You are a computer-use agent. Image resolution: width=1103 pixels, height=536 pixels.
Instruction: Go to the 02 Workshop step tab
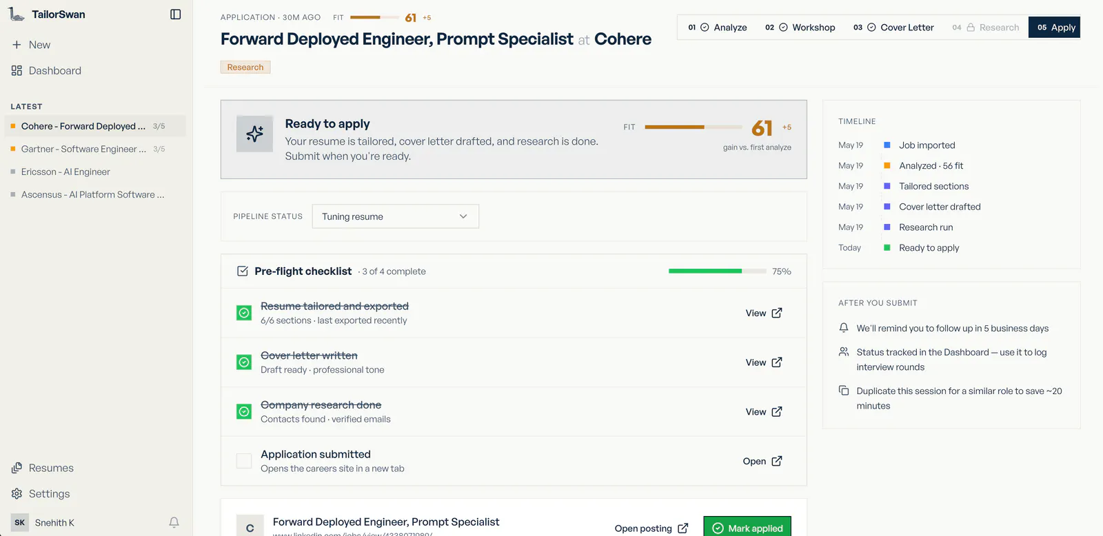[x=800, y=28]
